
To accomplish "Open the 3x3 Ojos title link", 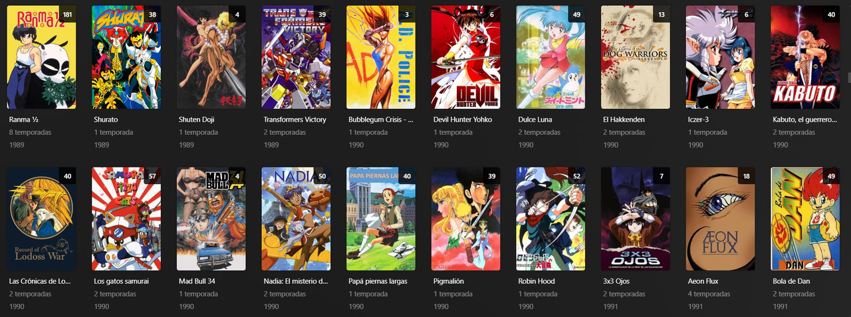I will (x=616, y=281).
